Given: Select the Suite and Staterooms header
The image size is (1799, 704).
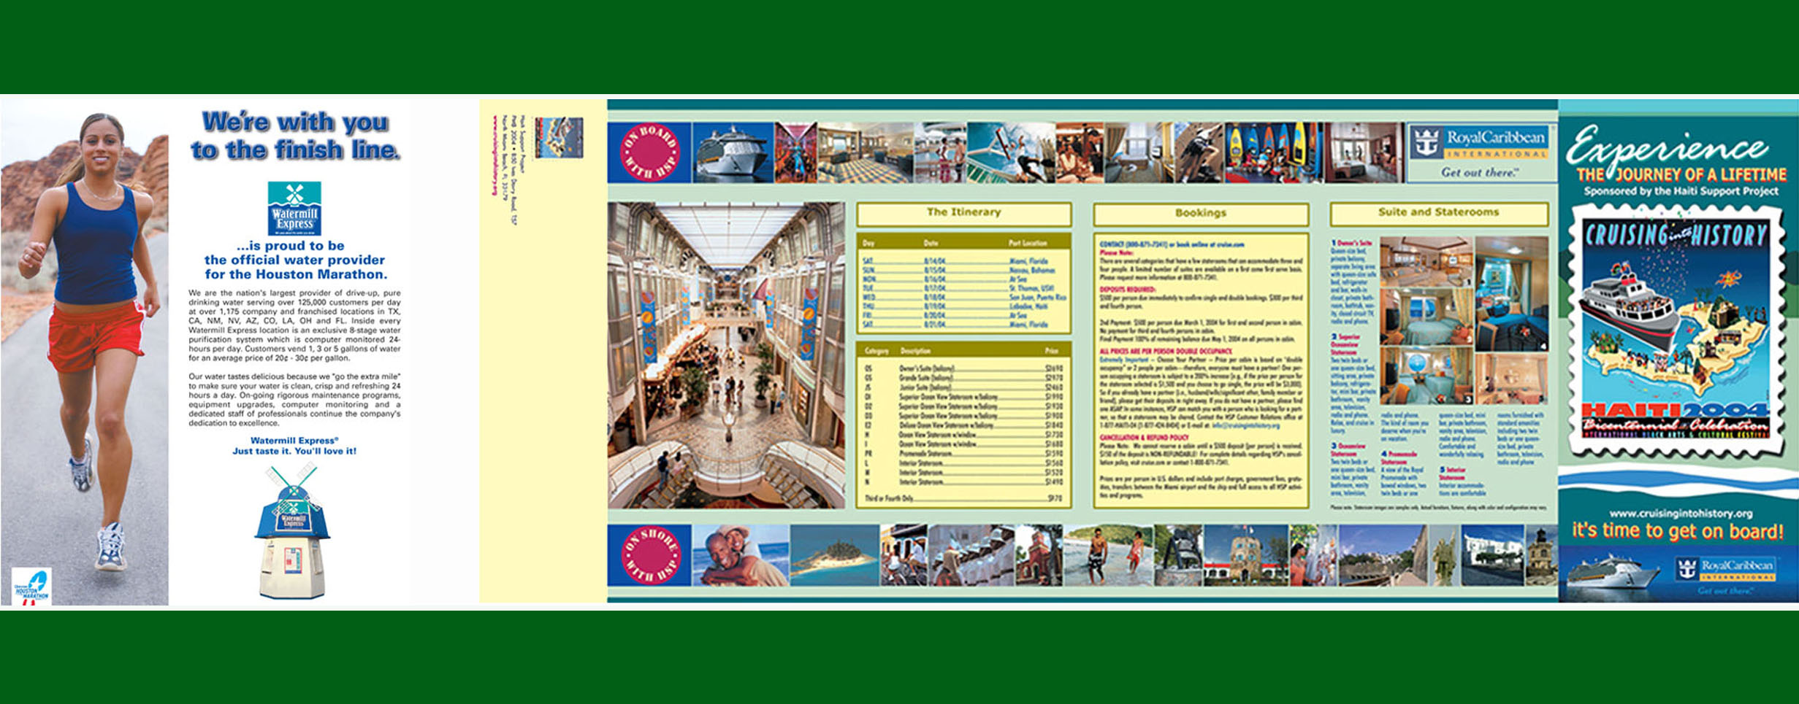Looking at the screenshot, I should [x=1438, y=213].
